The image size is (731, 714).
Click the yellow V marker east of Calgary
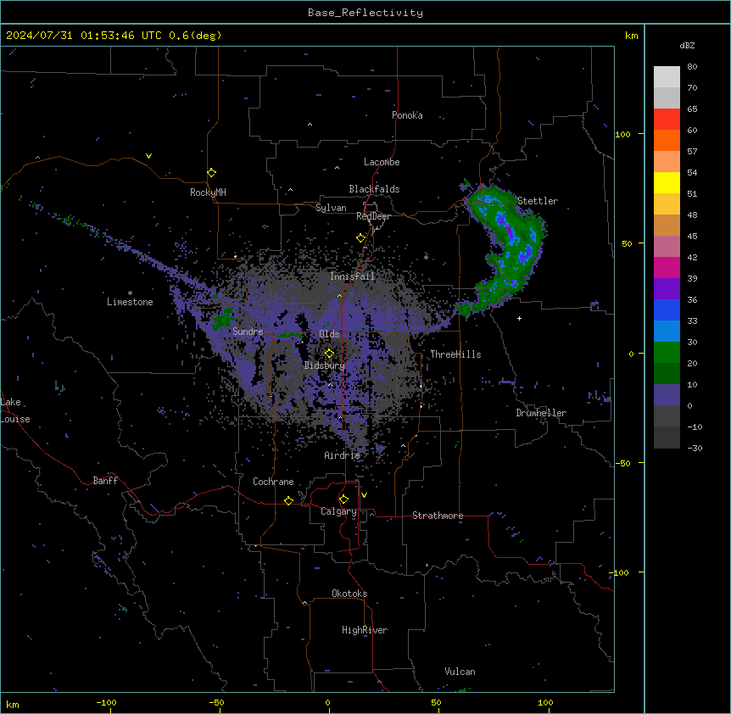click(x=364, y=495)
